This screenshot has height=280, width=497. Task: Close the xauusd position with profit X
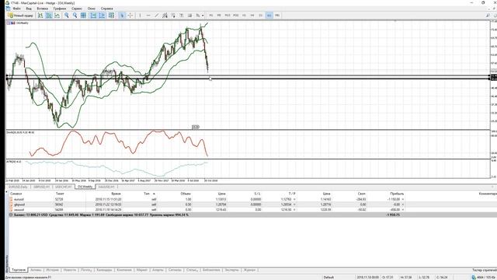point(403,209)
